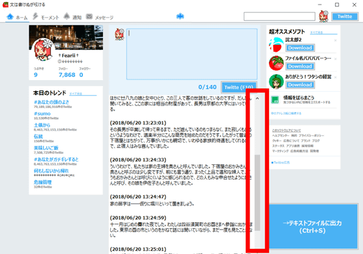This screenshot has height=254, width=363.
Task: Dismiss the ありがとう recommendation with X
Action: [x=335, y=78]
